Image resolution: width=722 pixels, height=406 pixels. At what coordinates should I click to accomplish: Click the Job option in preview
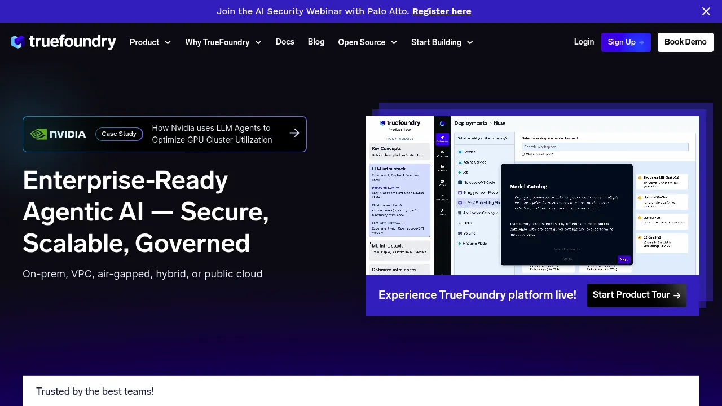click(x=463, y=173)
